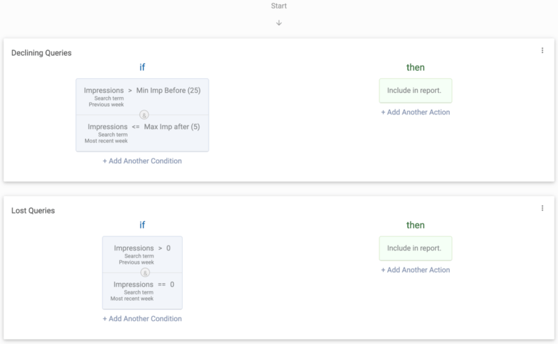
Task: Click the ampersand connector in Declining Queries
Action: (144, 115)
